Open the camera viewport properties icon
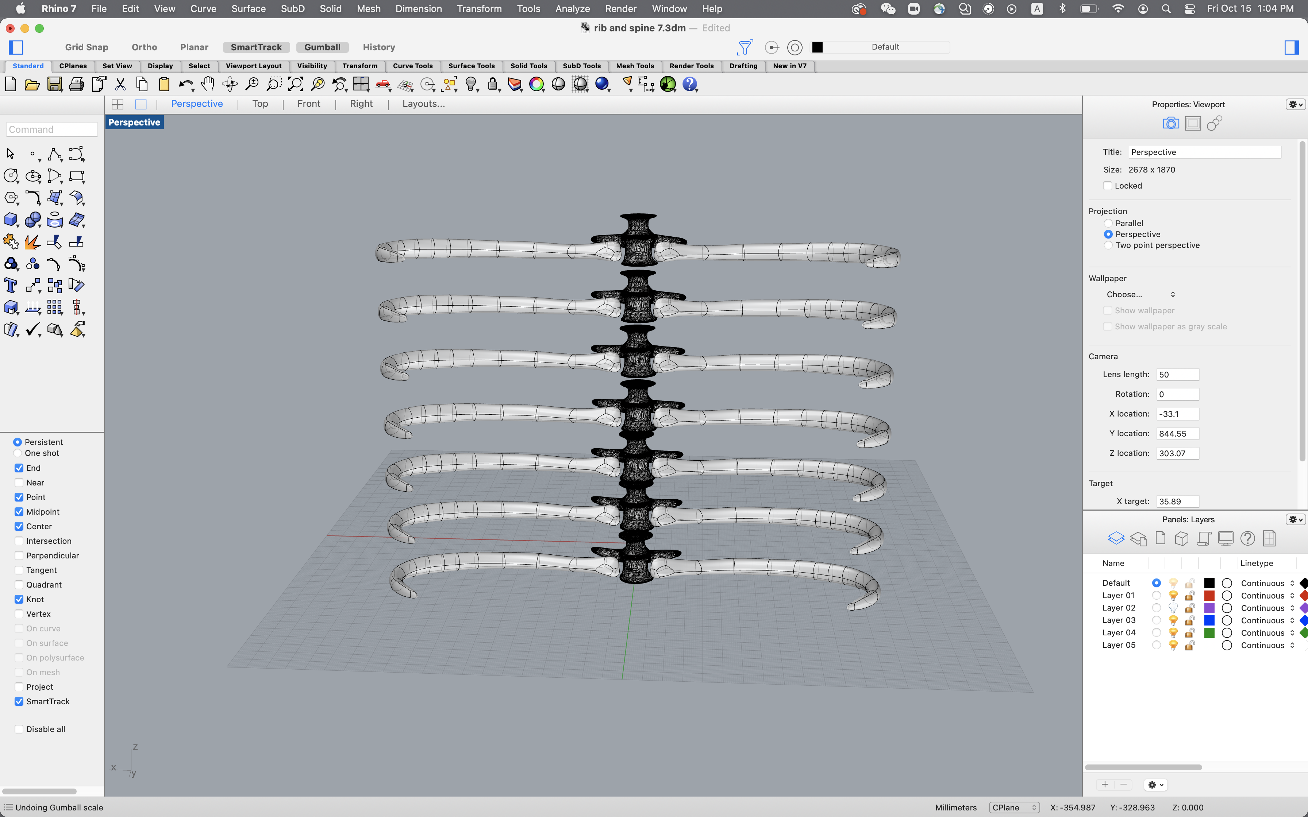This screenshot has width=1308, height=817. [x=1170, y=124]
